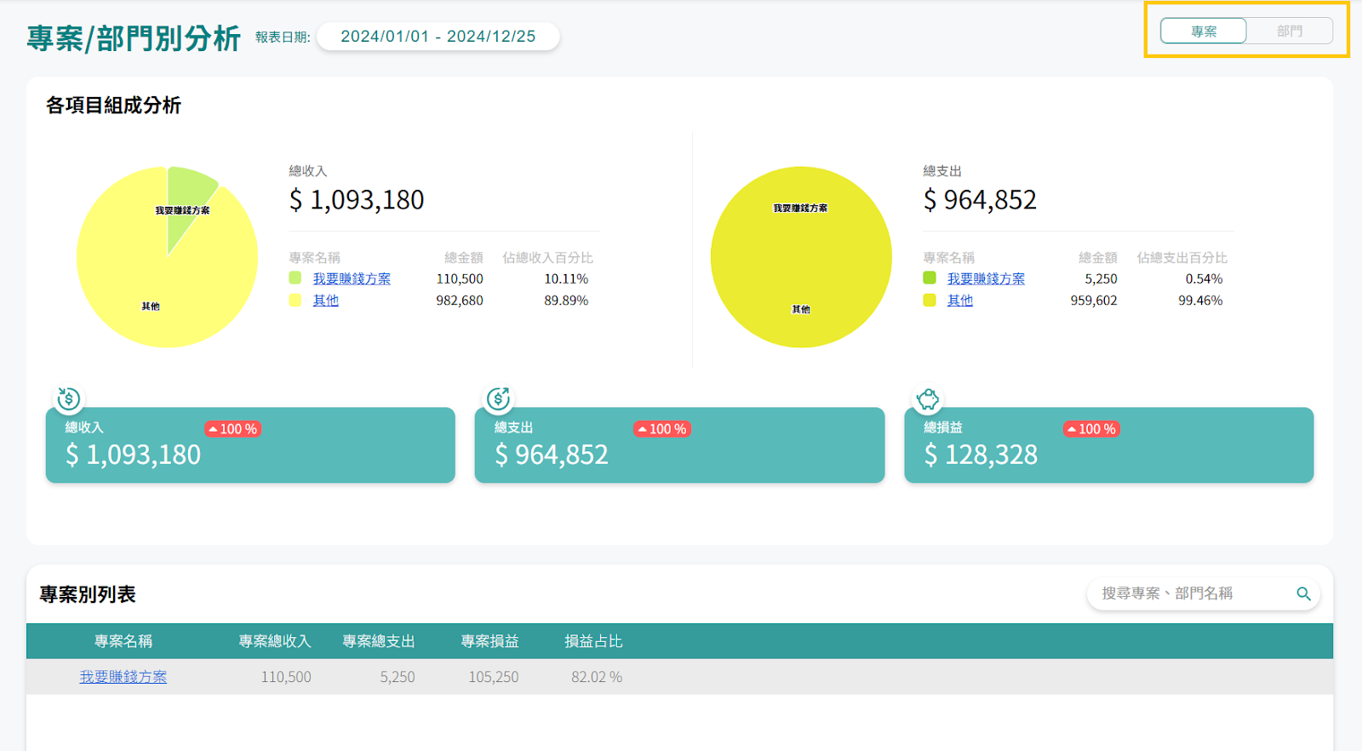
Task: Click light green swatch in income legend
Action: click(295, 278)
